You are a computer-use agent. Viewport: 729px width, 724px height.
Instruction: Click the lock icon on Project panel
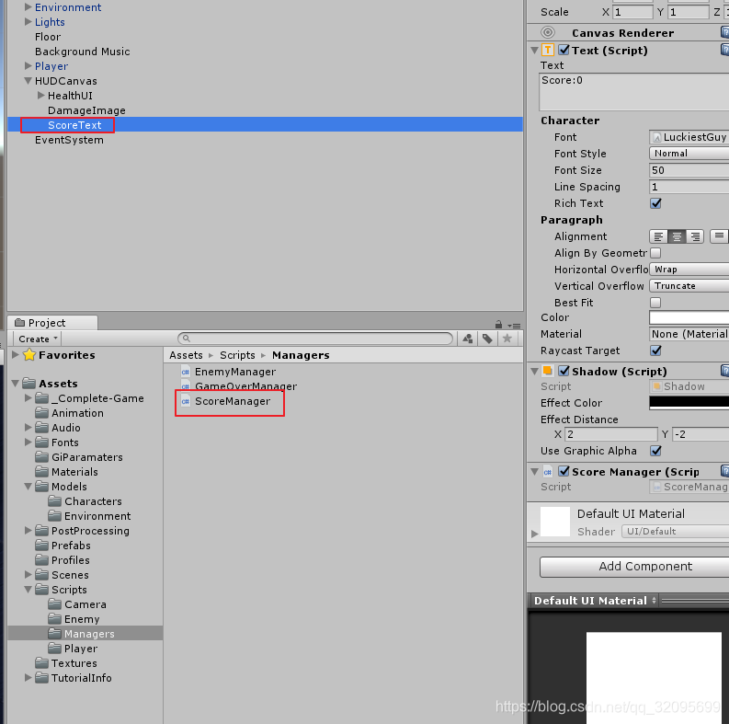click(498, 324)
